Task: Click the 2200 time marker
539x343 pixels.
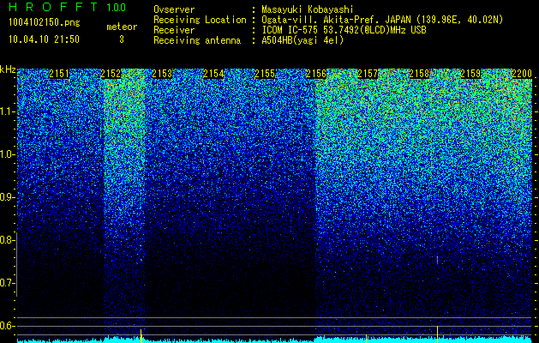Action: (x=522, y=74)
